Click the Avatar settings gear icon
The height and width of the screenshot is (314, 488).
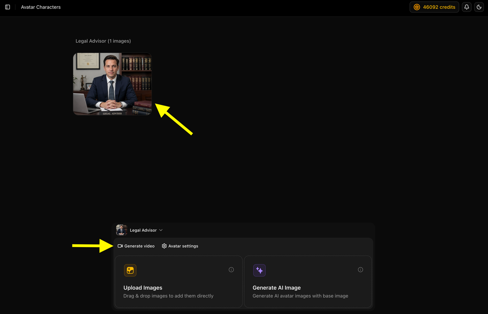tap(164, 246)
